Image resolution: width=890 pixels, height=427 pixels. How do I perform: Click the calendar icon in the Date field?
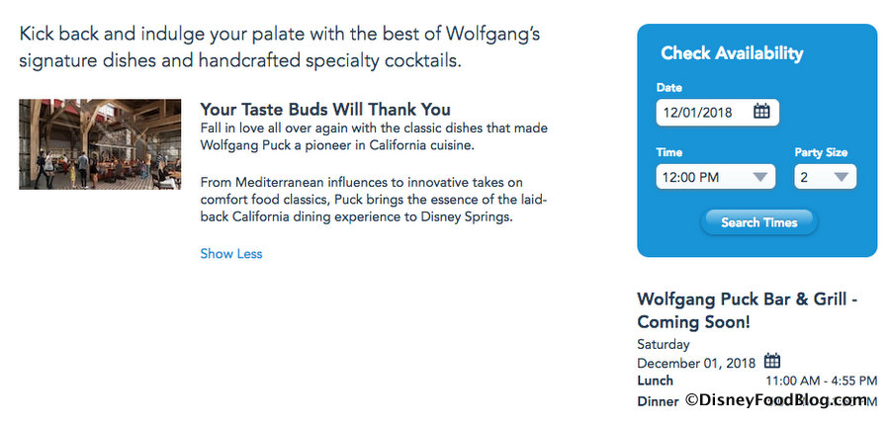[x=761, y=112]
